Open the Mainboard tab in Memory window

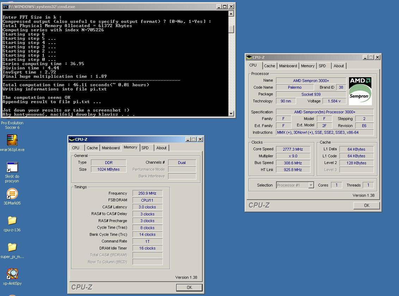pyautogui.click(x=111, y=147)
